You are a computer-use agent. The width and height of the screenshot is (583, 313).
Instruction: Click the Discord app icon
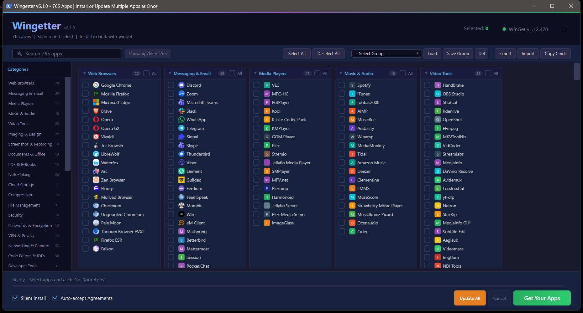[181, 85]
